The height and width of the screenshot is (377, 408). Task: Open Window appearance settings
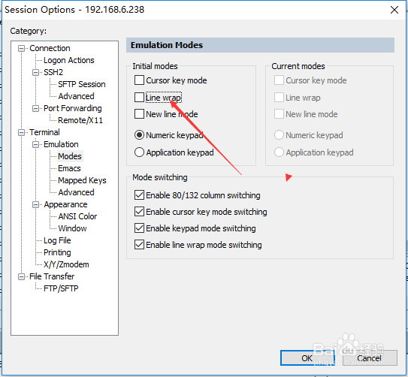coord(72,228)
